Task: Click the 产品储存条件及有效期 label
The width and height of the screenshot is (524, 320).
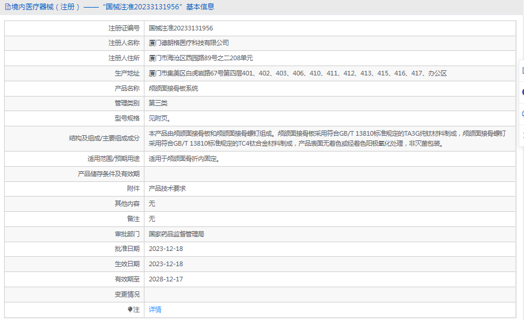Action: [x=109, y=174]
